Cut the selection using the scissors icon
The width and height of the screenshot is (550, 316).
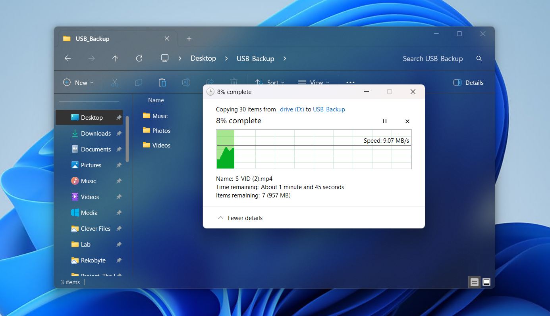114,82
